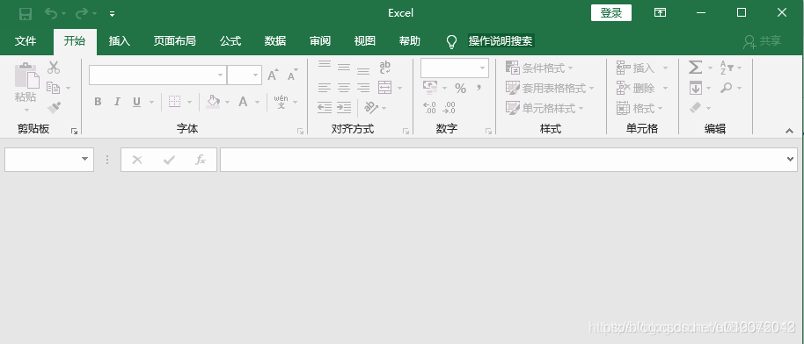This screenshot has height=344, width=804.
Task: Click the Top Align icon
Action: [x=324, y=66]
